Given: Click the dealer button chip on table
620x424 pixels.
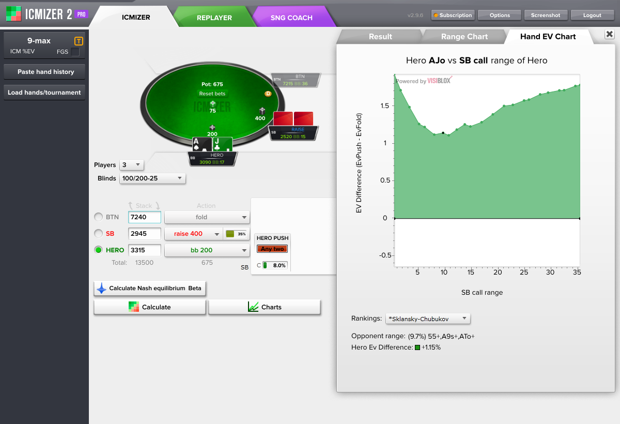Looking at the screenshot, I should tap(268, 94).
